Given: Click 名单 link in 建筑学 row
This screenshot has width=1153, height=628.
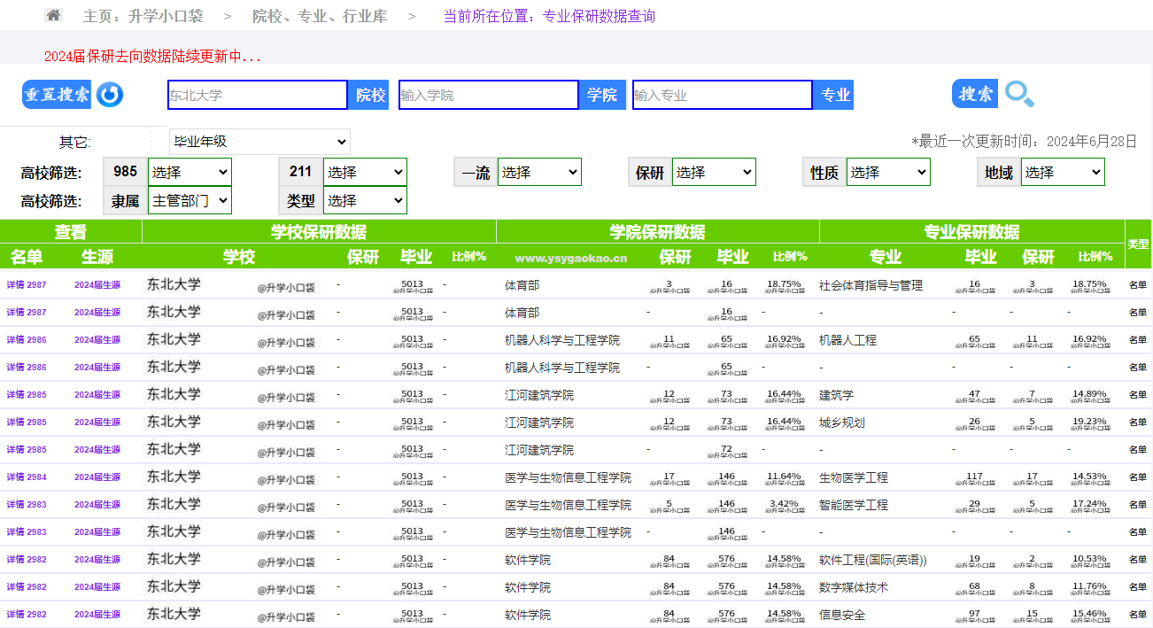Looking at the screenshot, I should point(1138,395).
